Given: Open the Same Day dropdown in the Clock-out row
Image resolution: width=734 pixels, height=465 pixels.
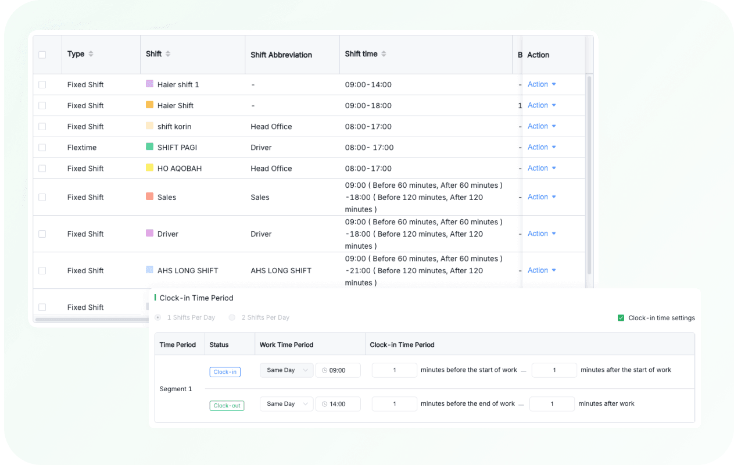Looking at the screenshot, I should 286,403.
